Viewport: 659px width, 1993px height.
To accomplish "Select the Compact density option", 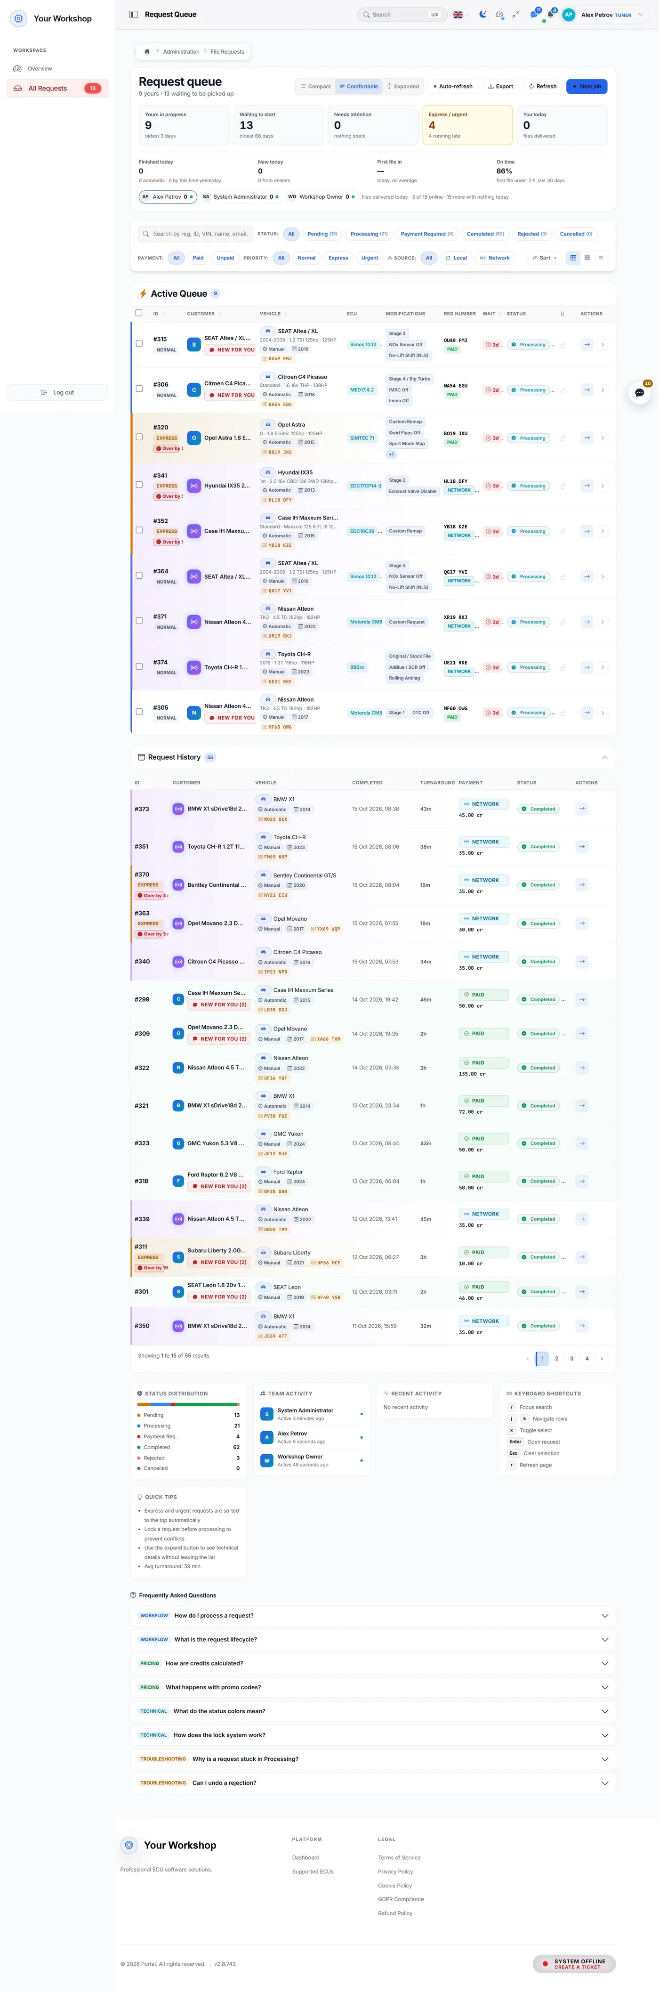I will (315, 87).
